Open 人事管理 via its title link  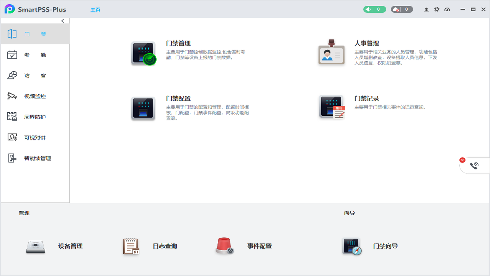point(367,43)
